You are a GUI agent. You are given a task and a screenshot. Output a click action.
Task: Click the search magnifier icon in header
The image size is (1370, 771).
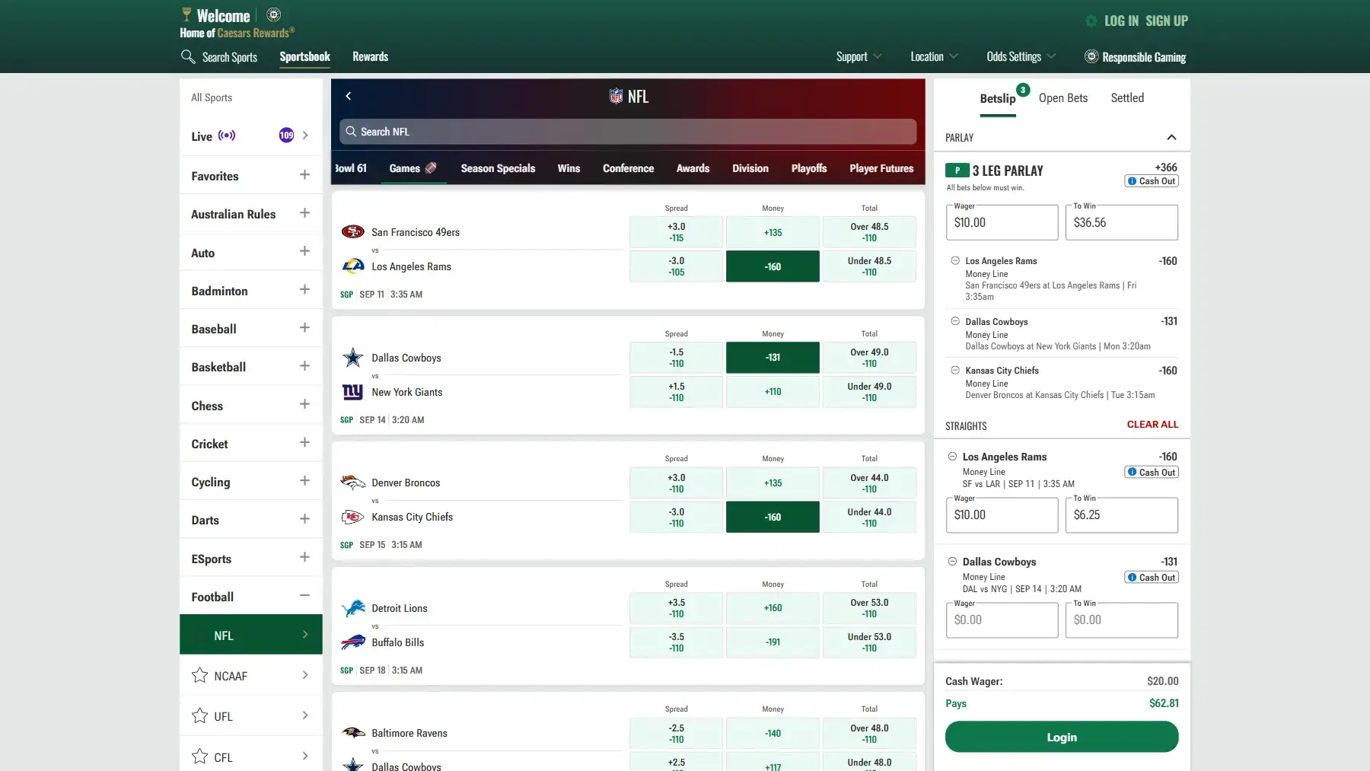tap(188, 56)
